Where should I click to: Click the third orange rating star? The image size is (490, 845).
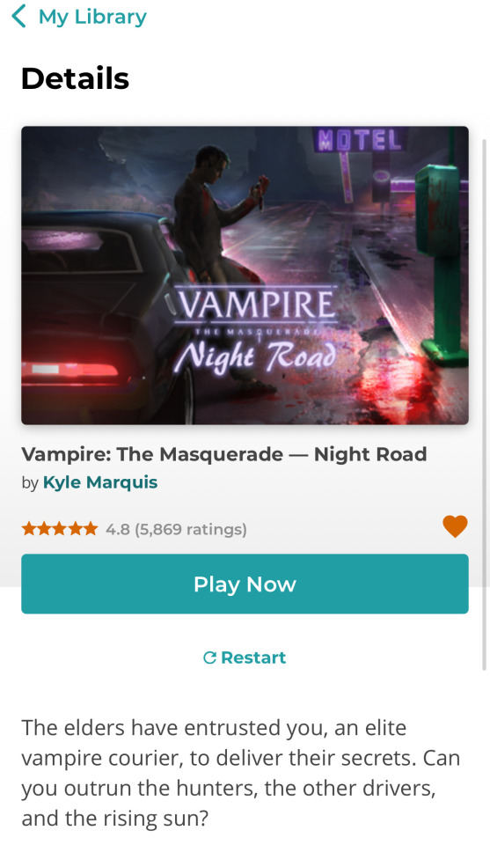[x=60, y=529]
